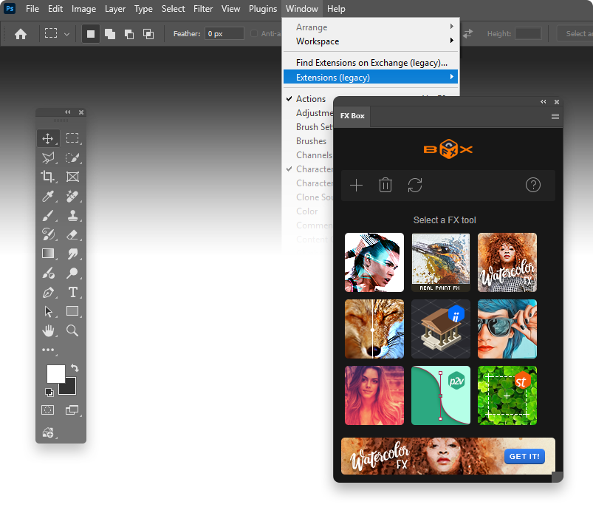Select the Type tool
Image resolution: width=593 pixels, height=513 pixels.
pyautogui.click(x=73, y=292)
